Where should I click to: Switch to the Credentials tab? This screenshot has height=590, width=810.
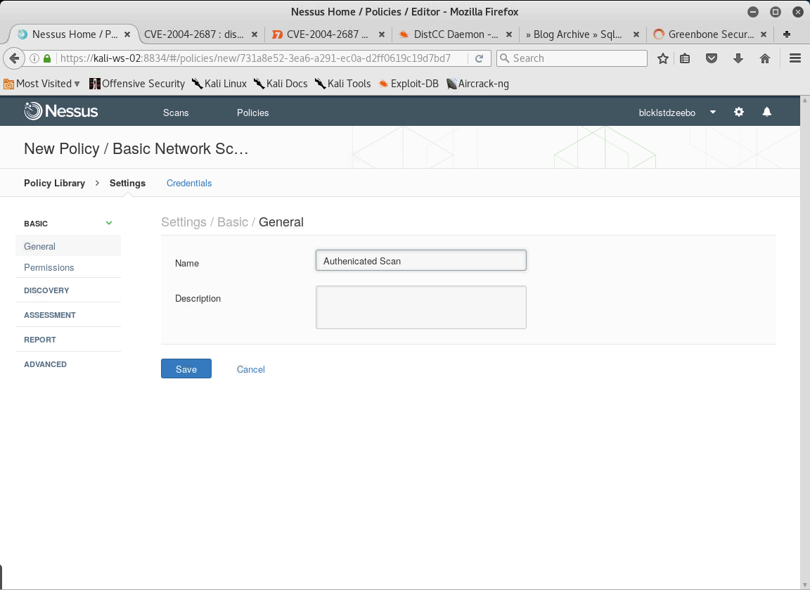click(189, 183)
